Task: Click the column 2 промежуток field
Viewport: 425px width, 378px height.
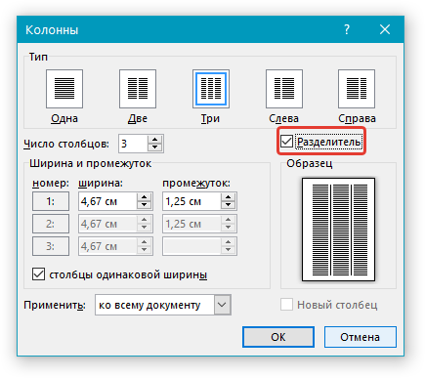Action: tap(191, 224)
